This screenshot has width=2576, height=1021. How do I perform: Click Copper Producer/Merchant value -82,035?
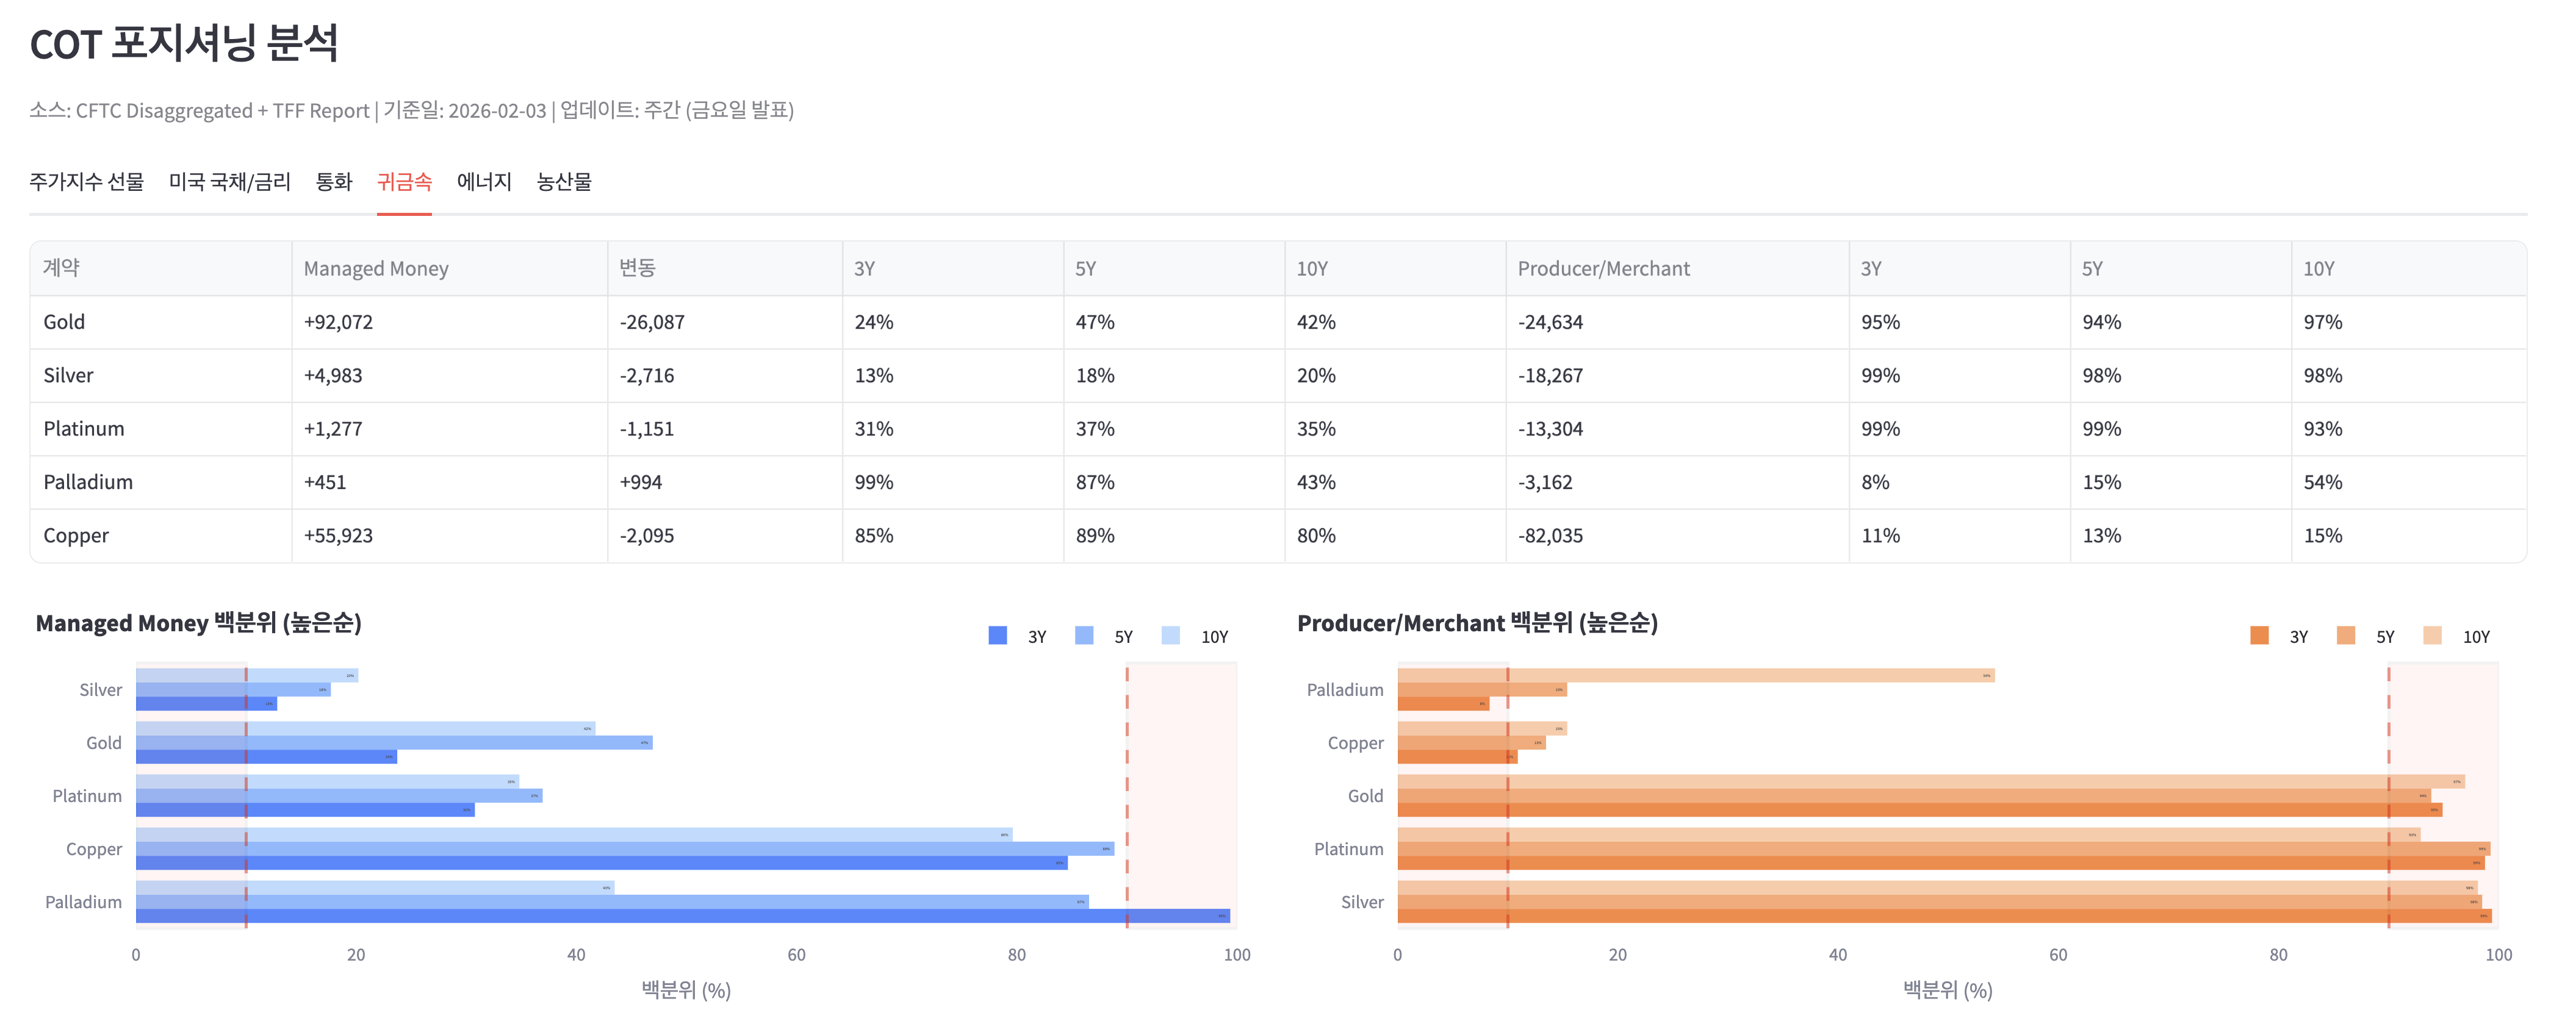tap(1550, 536)
